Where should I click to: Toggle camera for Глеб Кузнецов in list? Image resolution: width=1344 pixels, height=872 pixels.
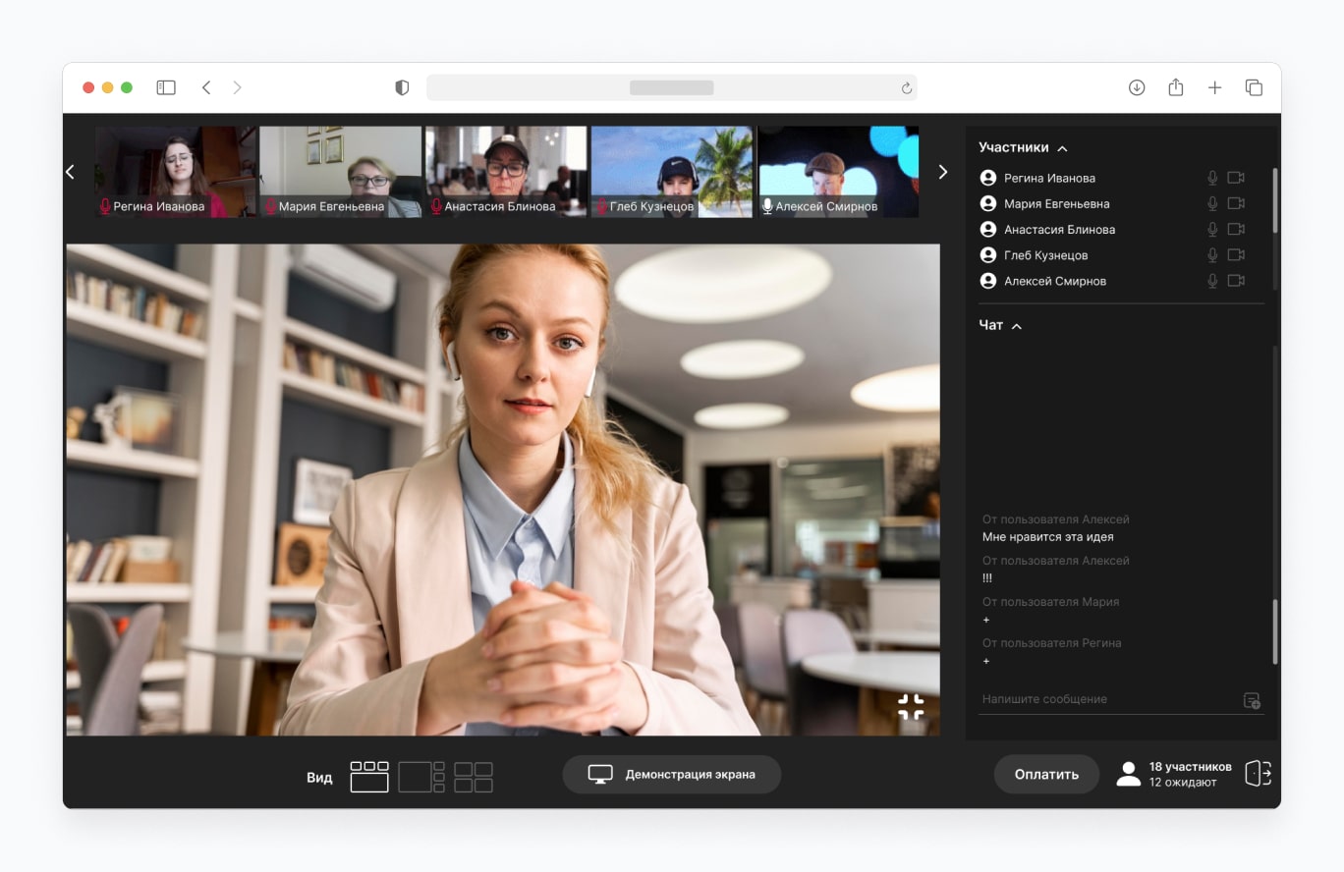tap(1236, 254)
